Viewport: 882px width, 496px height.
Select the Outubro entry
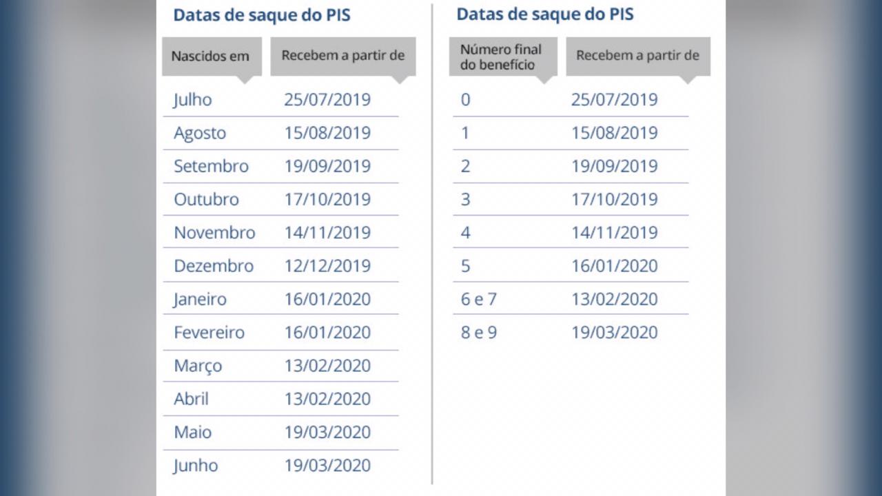(x=206, y=199)
